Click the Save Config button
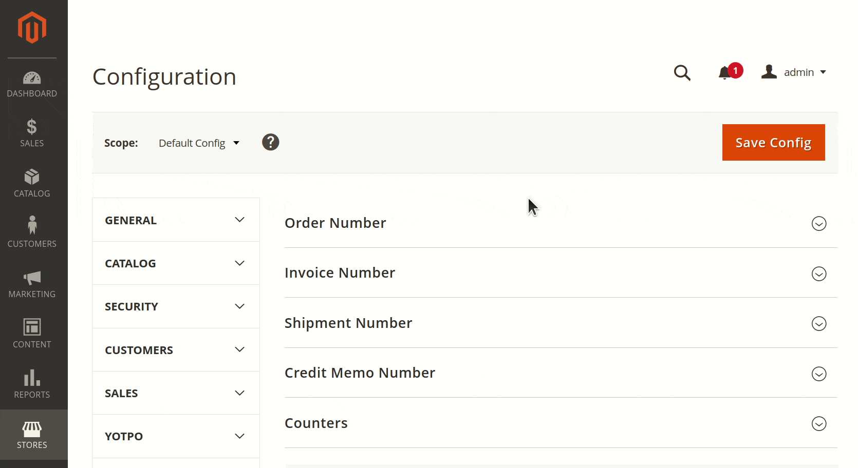Viewport: 858px width, 468px height. [x=773, y=143]
